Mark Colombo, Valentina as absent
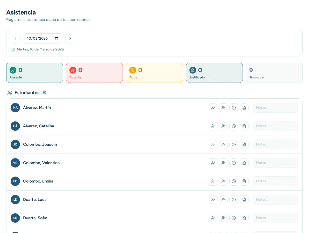 [x=223, y=163]
